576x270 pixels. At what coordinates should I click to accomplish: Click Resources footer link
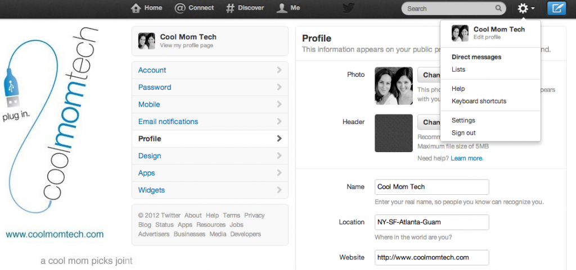[211, 225]
